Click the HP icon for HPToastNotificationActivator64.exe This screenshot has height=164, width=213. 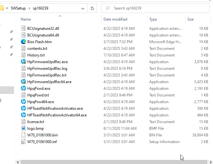(23, 115)
